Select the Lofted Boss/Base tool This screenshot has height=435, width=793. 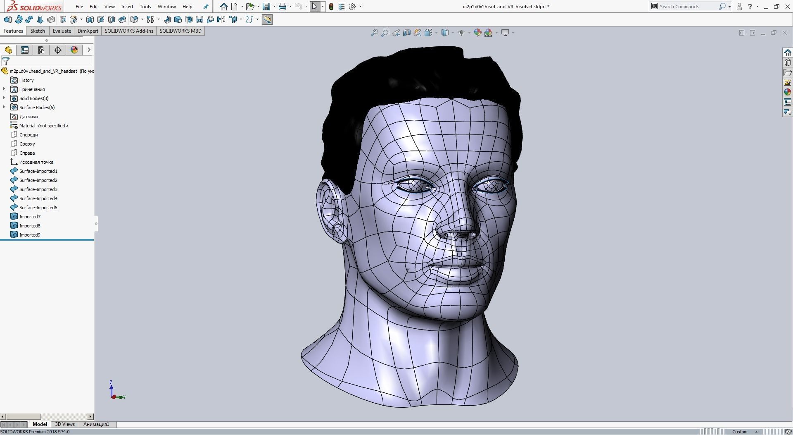[40, 19]
